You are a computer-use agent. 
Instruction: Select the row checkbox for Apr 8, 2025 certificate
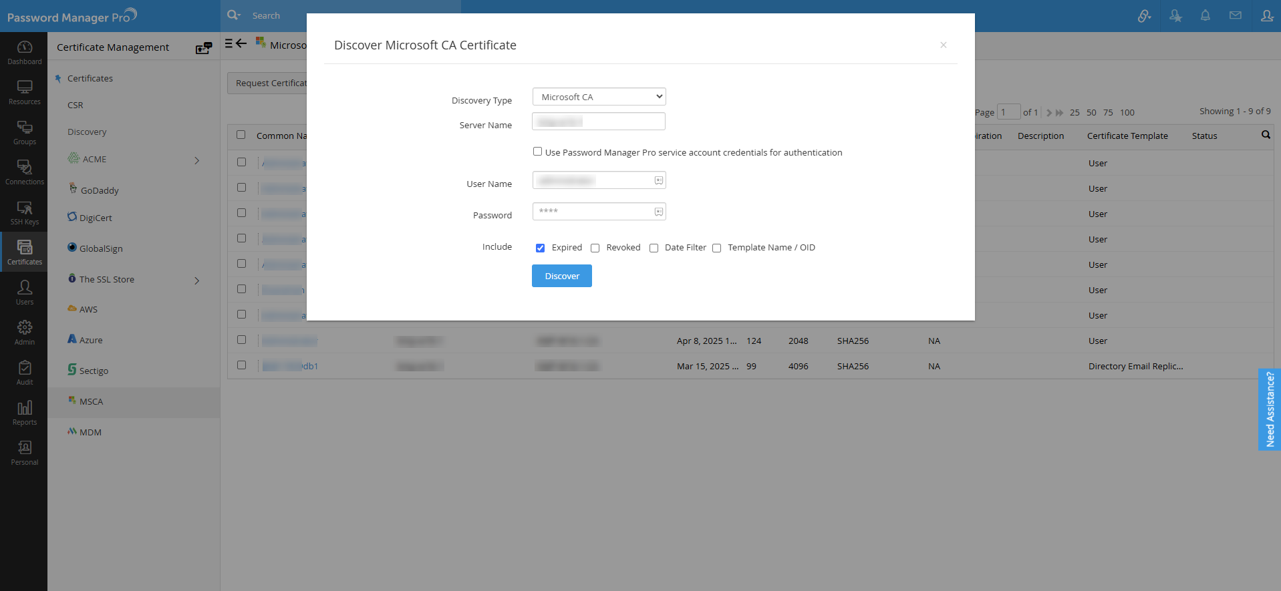(x=241, y=340)
